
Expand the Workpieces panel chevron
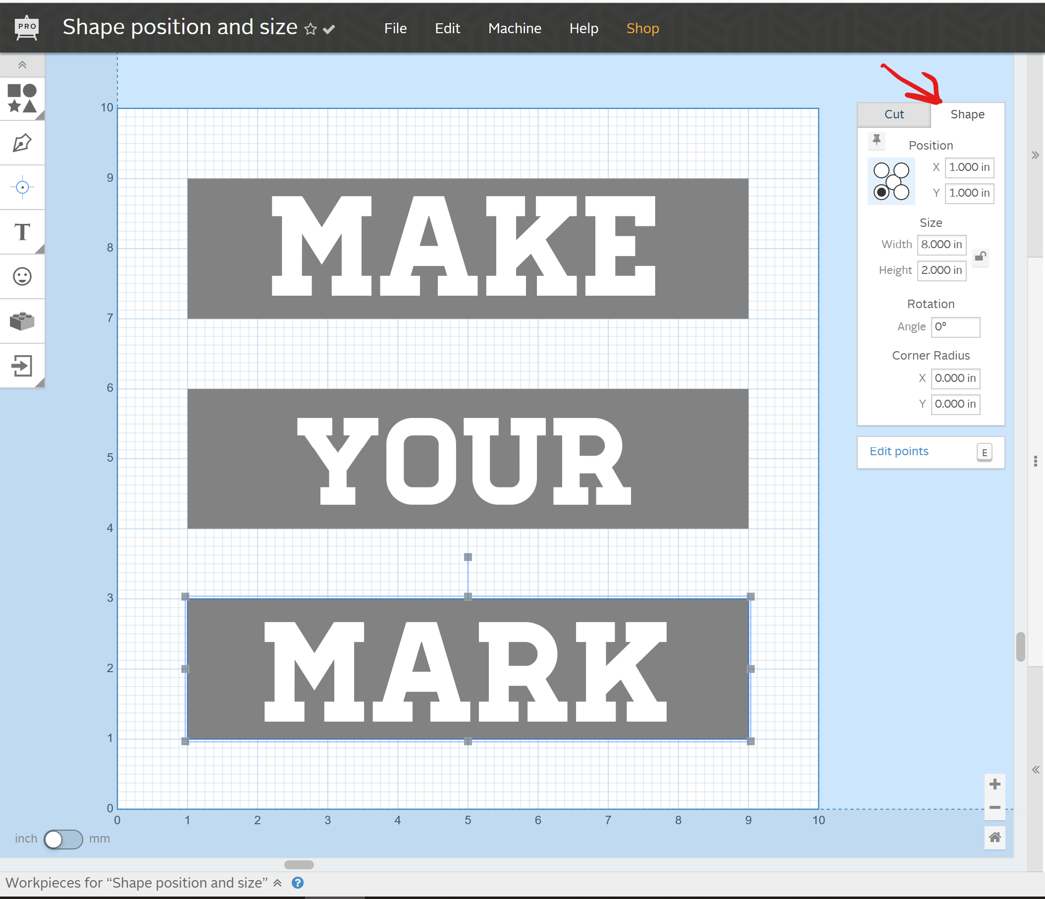point(277,882)
